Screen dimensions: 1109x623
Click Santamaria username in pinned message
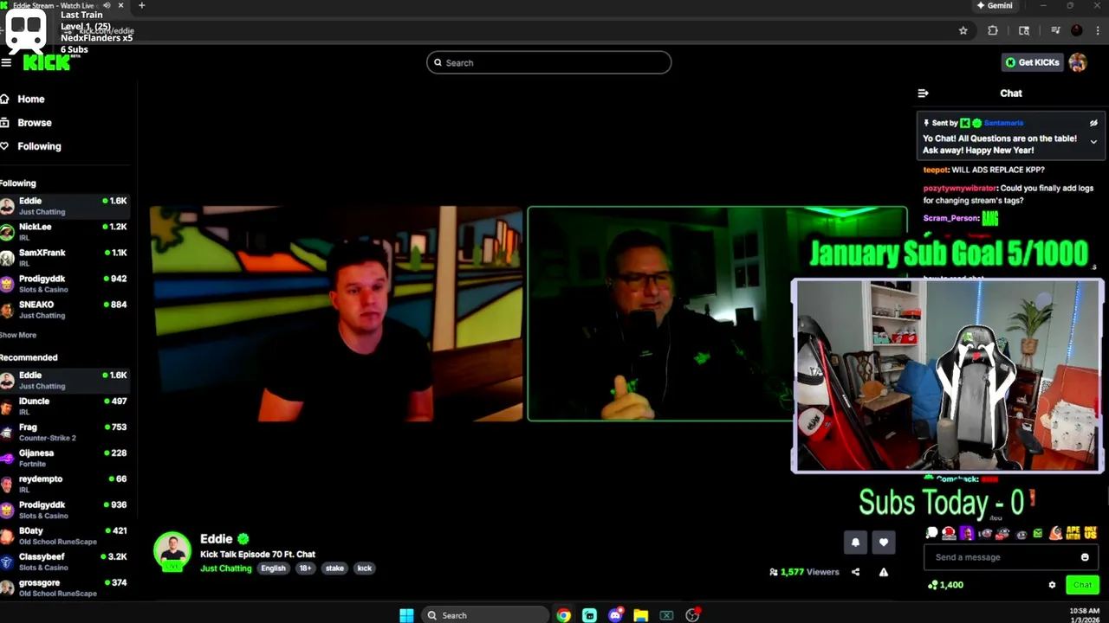(x=1003, y=123)
